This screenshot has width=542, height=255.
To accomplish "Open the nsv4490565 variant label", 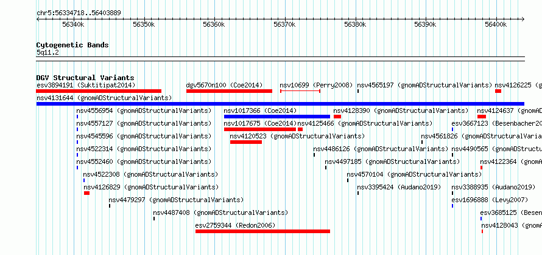I will coord(497,149).
